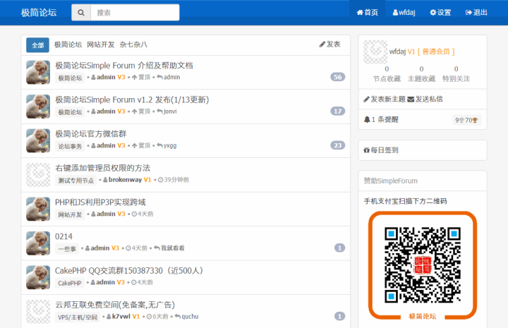Image resolution: width=508 pixels, height=328 pixels.
Task: Go to 首页 home in navbar
Action: [368, 13]
